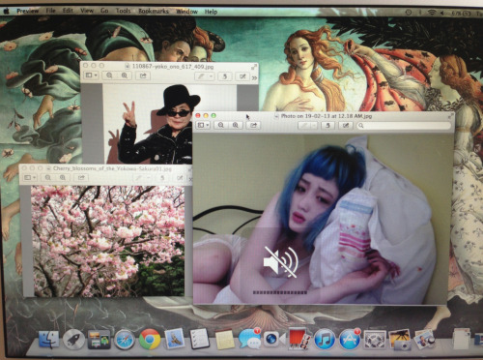Screen dimensions: 483x360
Task: Open FaceTime from the Dock
Action: tap(273, 339)
